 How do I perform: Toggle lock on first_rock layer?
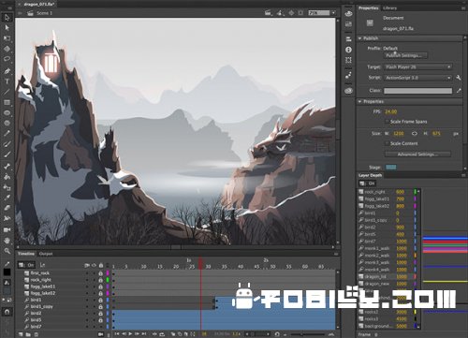(101, 273)
